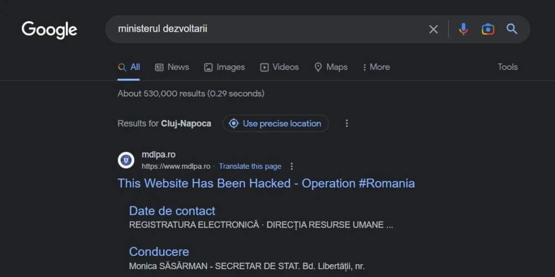Open the Date de contact sitelink
Viewport: 555px width, 277px height.
click(x=172, y=211)
